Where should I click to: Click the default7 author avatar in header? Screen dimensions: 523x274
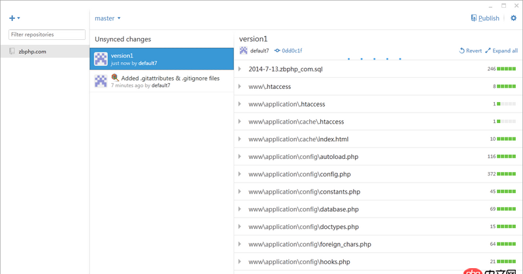click(x=243, y=50)
